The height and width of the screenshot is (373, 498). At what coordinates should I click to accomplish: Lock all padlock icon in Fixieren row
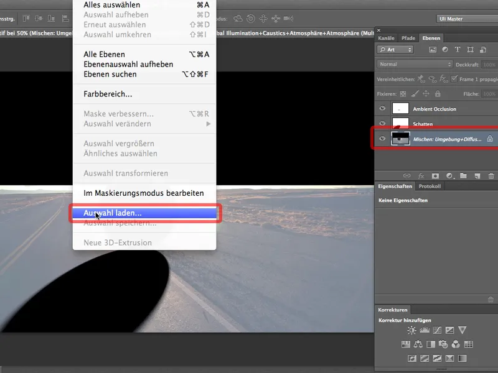tap(438, 94)
